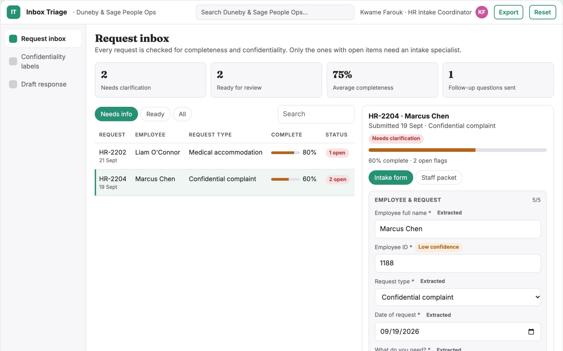Click the Export button

coord(508,12)
